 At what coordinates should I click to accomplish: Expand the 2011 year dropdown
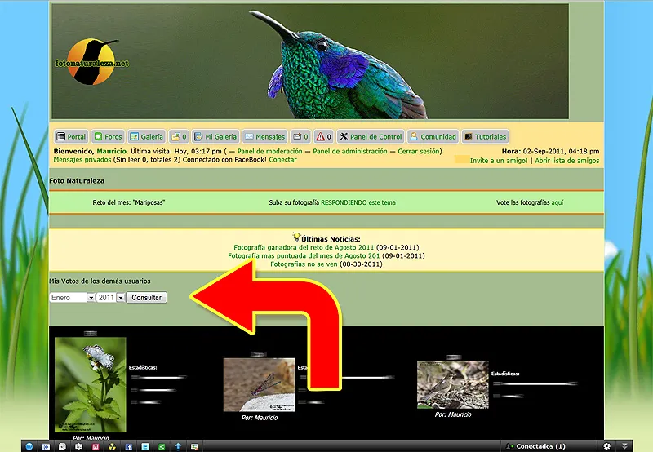click(121, 297)
